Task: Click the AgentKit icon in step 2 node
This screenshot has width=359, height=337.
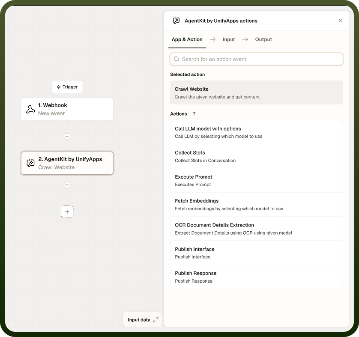Action: pos(30,163)
